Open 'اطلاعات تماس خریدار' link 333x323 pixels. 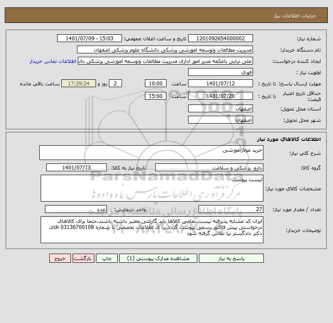(x=53, y=61)
